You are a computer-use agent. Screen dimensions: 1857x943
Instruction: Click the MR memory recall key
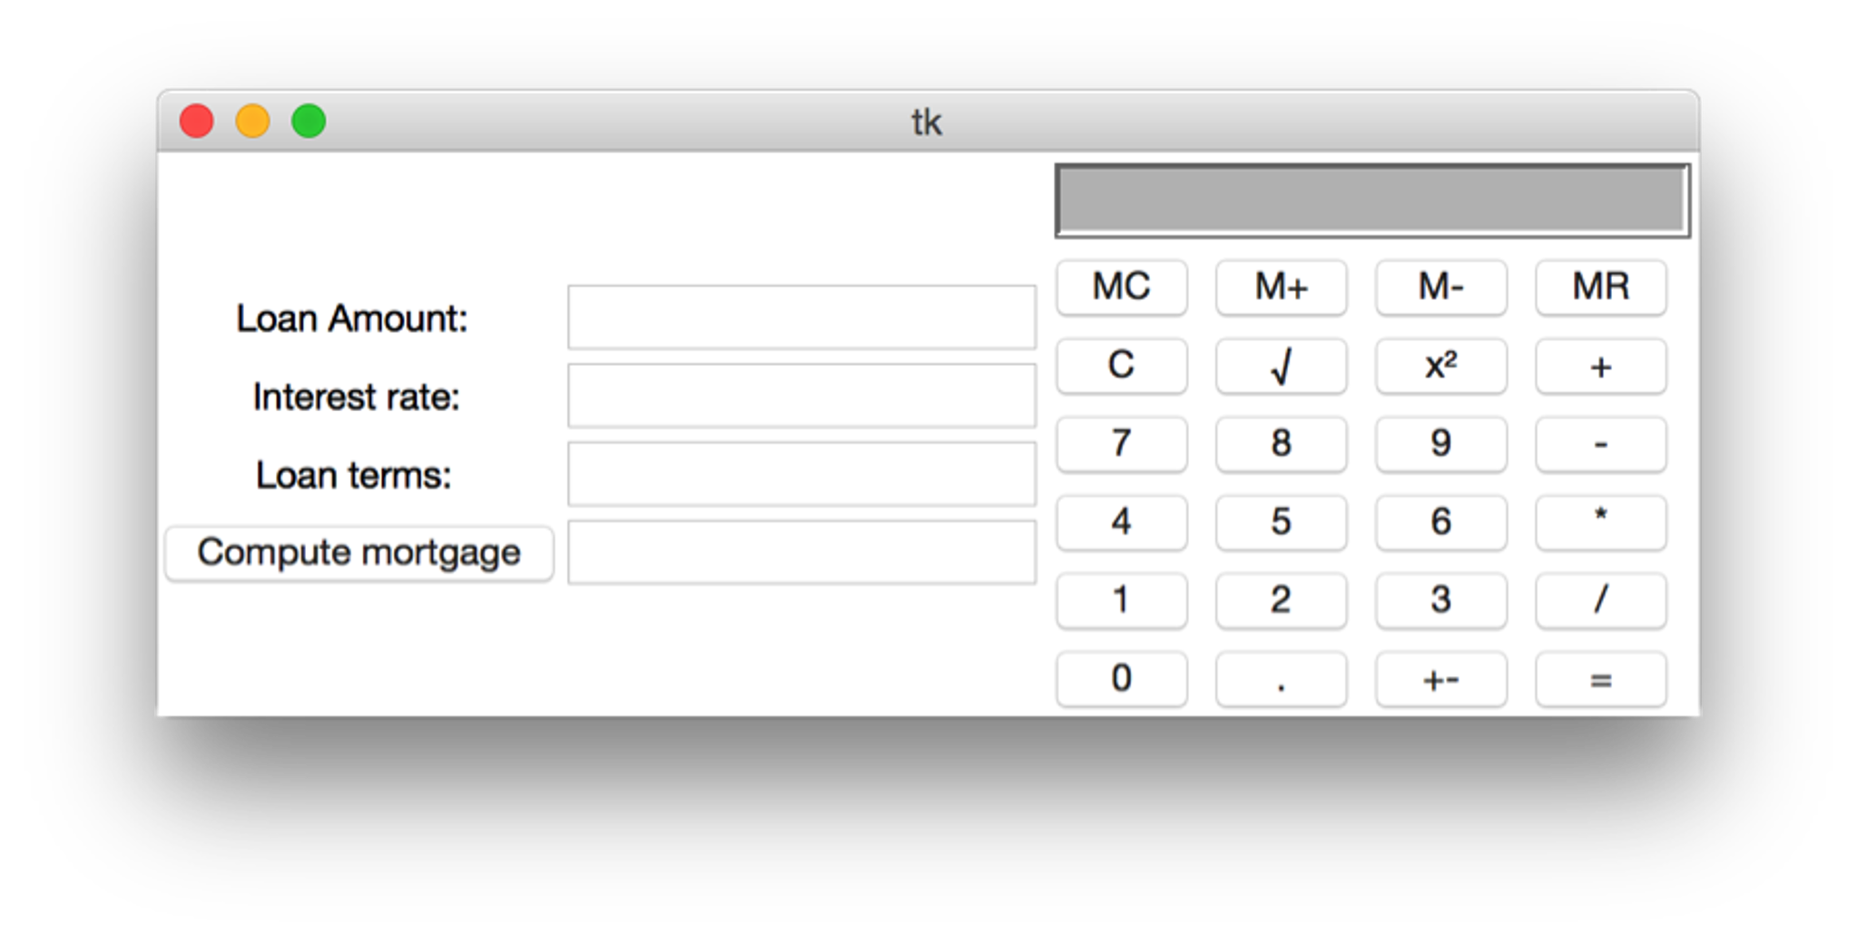(x=1600, y=288)
